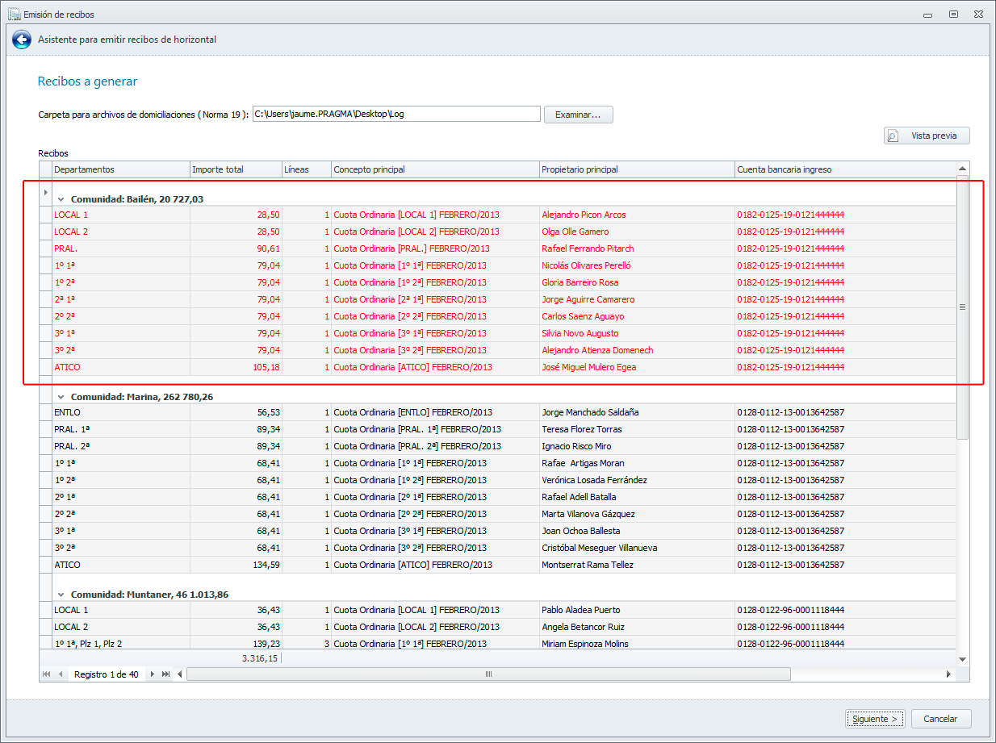Select owner Rafae Artigas Moran
996x743 pixels.
point(584,463)
